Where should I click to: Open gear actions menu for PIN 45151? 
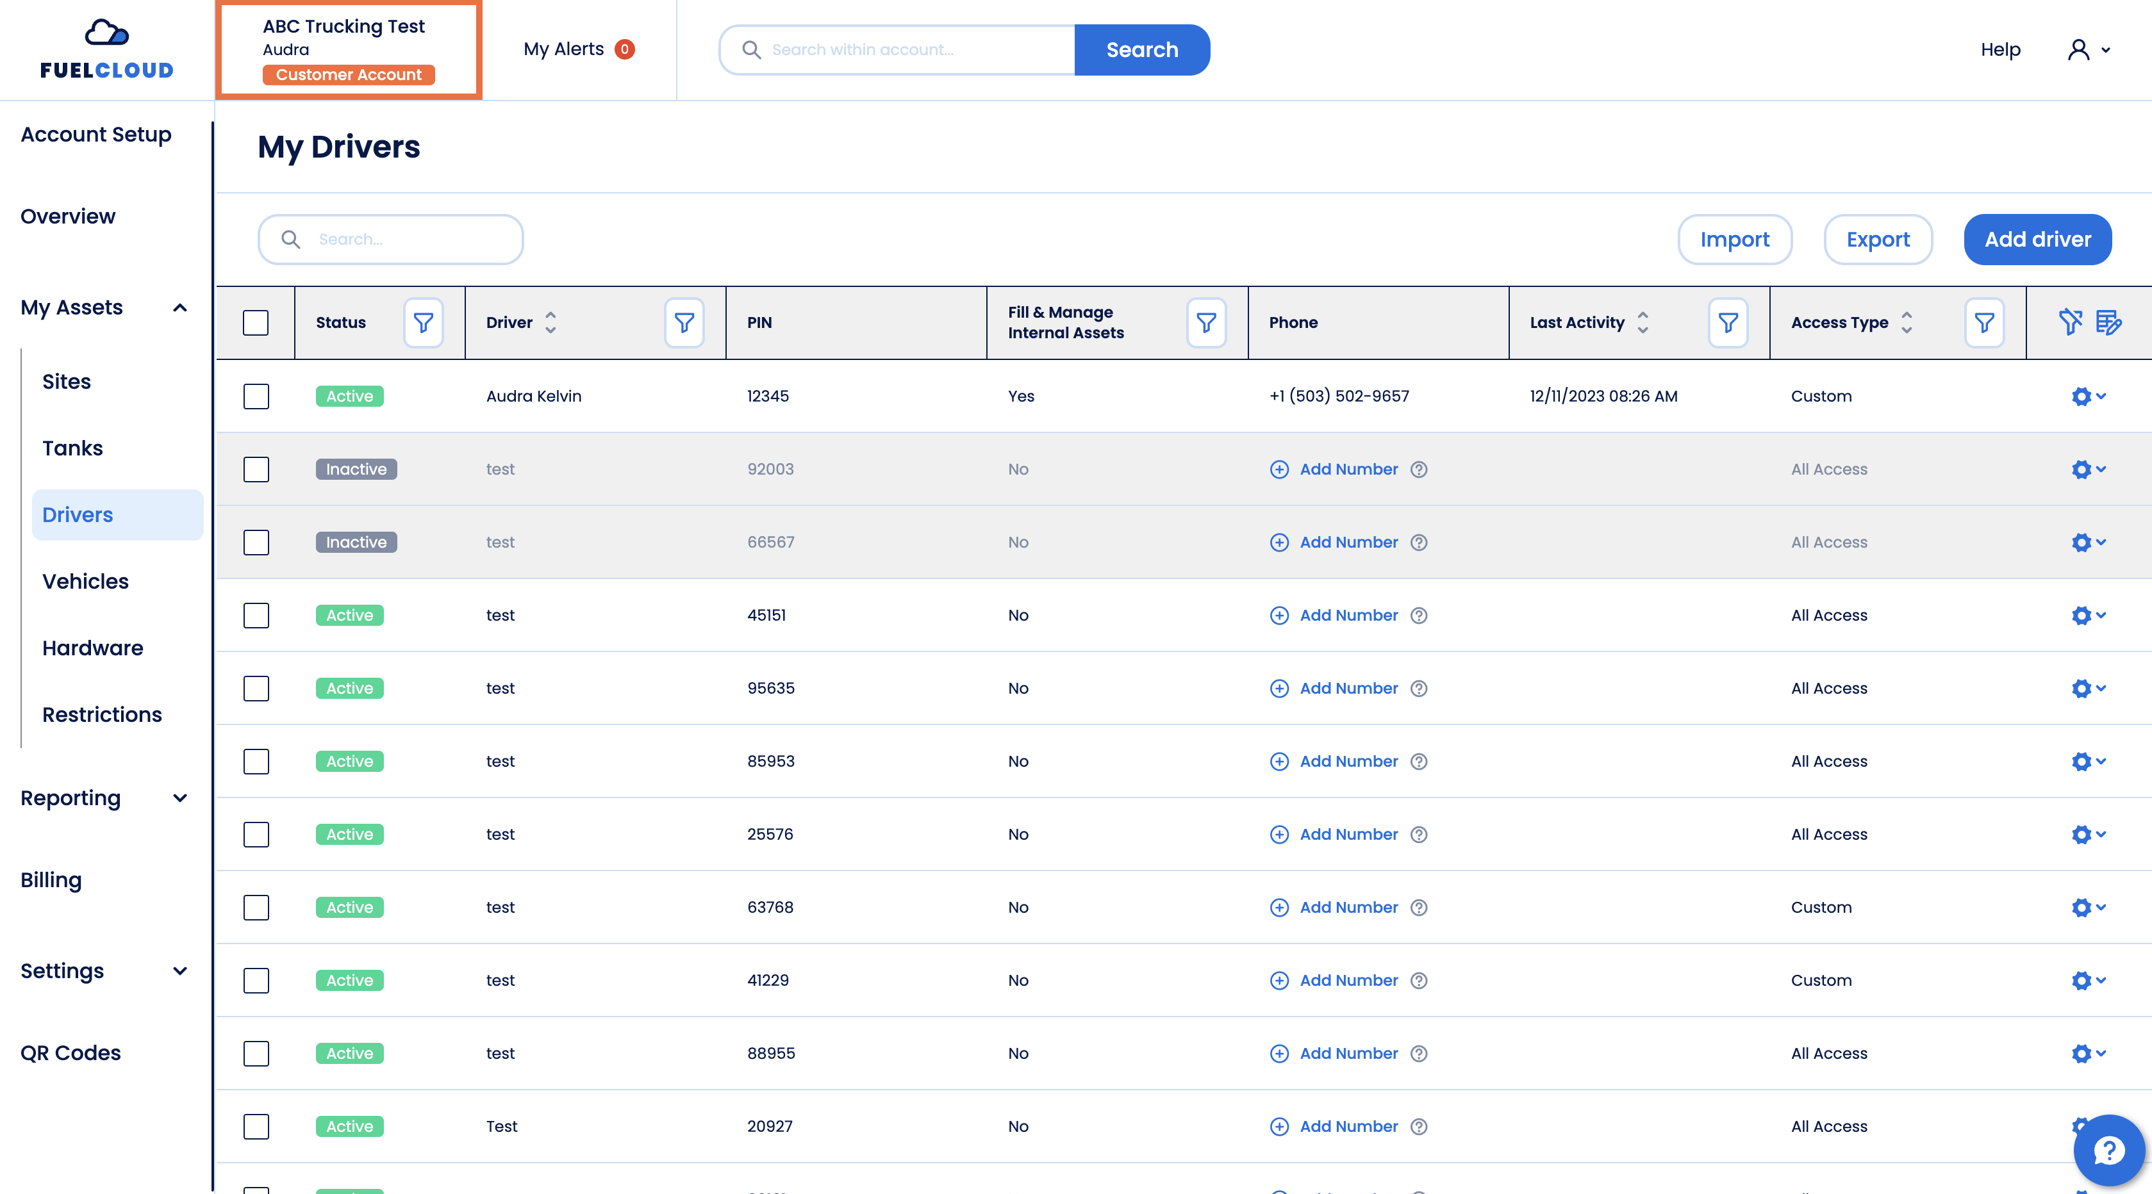click(2089, 616)
